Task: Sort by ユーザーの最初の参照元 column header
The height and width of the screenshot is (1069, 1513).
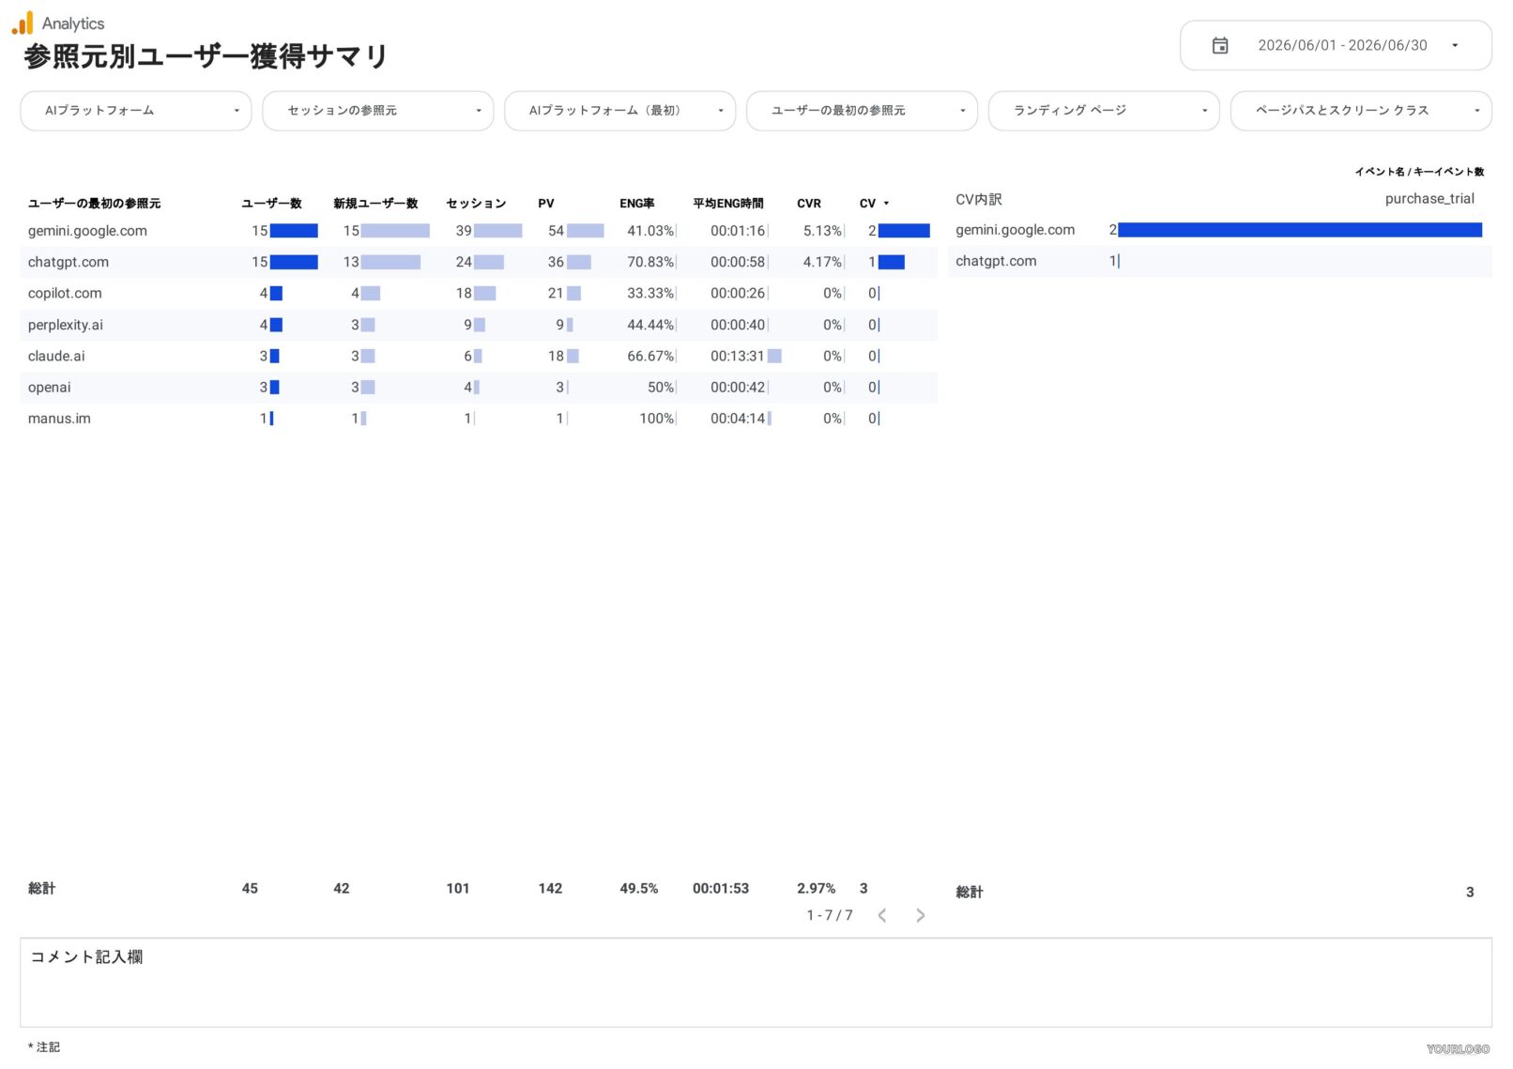Action: (x=94, y=204)
